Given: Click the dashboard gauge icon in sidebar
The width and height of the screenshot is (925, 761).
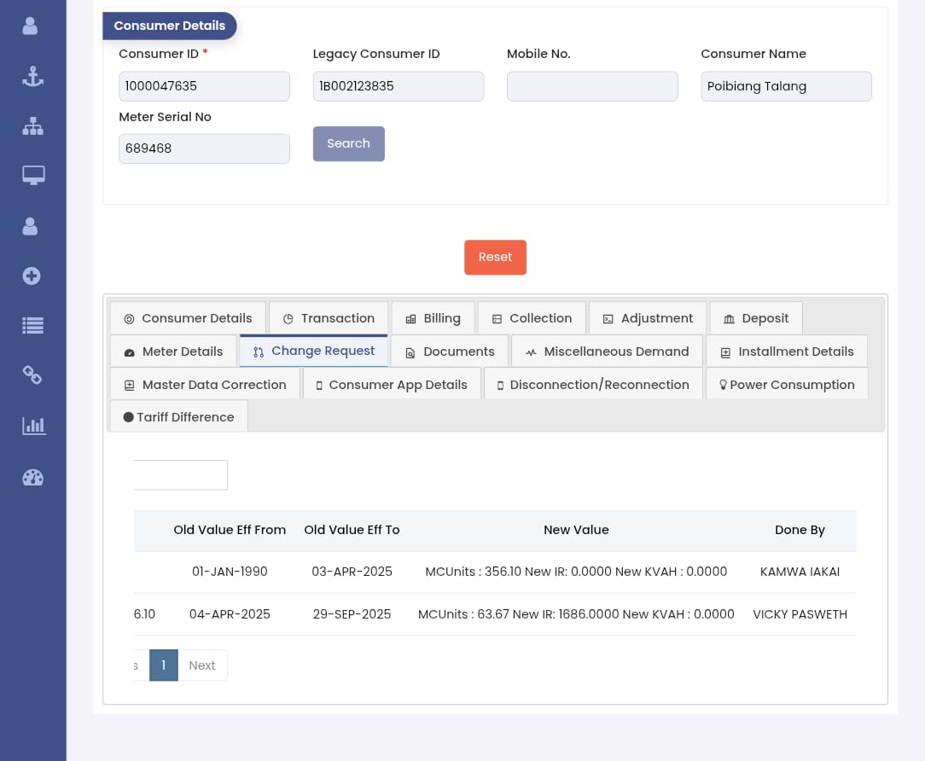Looking at the screenshot, I should 32,477.
